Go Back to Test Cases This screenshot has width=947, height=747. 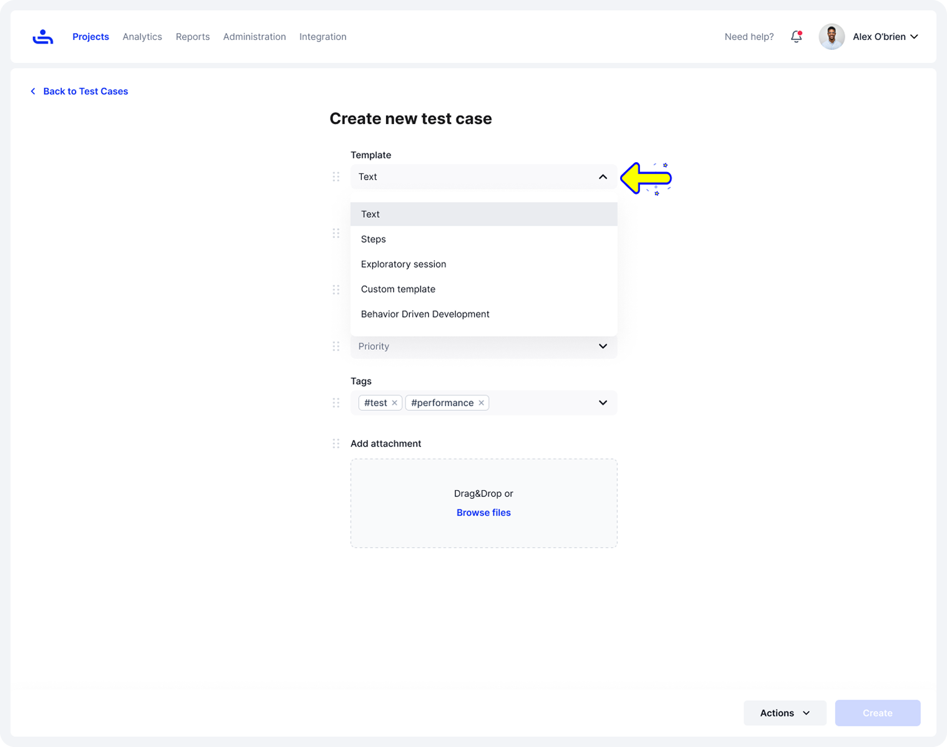[x=85, y=91]
